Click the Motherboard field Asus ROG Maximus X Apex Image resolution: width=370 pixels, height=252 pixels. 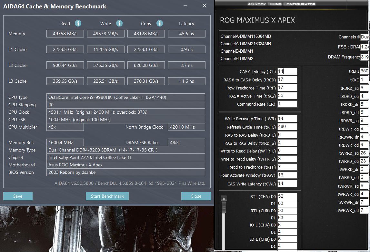[x=126, y=165]
